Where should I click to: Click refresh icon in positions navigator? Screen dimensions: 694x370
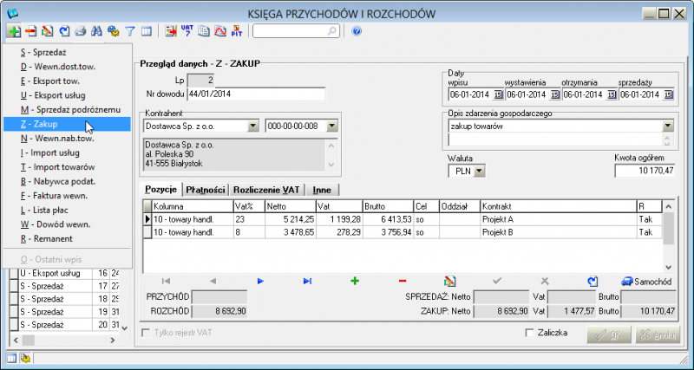coord(593,281)
